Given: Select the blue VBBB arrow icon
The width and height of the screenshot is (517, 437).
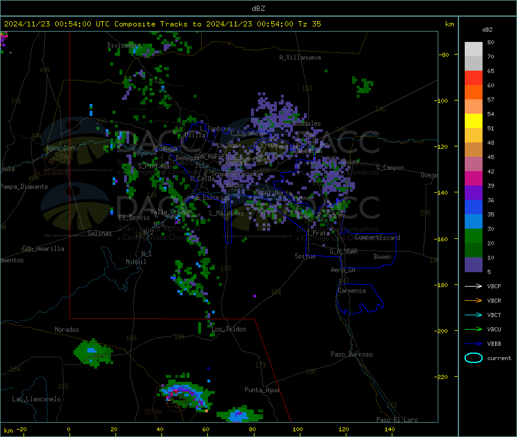Looking at the screenshot, I should click(x=473, y=344).
